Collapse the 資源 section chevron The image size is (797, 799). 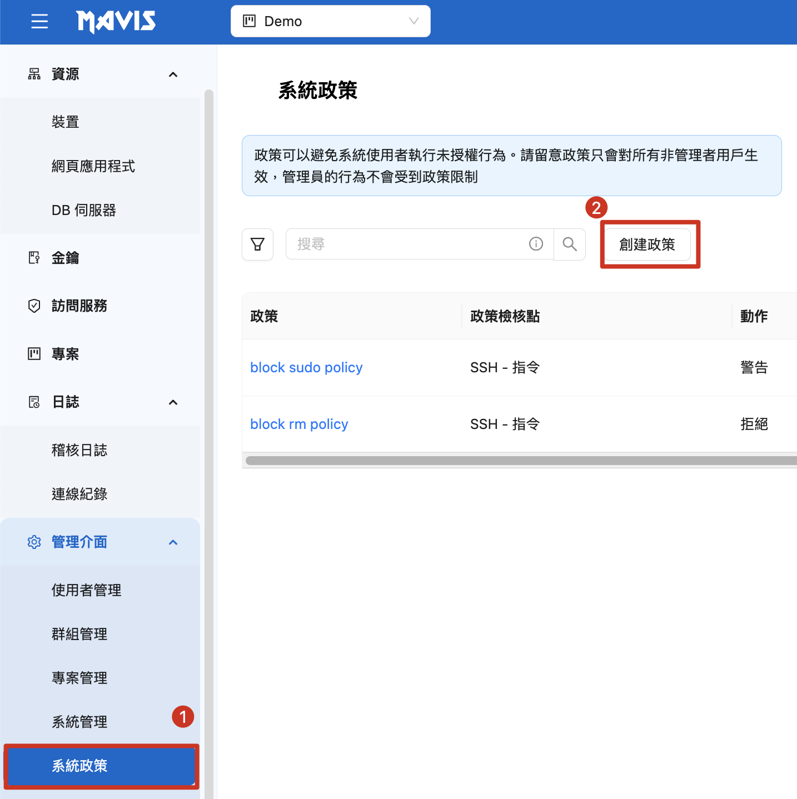tap(173, 74)
